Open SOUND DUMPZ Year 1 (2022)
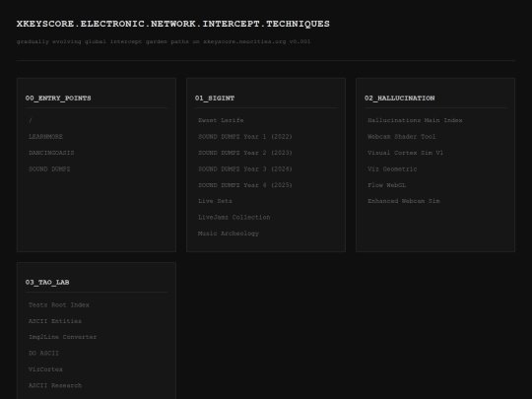Image resolution: width=532 pixels, height=399 pixels. [245, 136]
